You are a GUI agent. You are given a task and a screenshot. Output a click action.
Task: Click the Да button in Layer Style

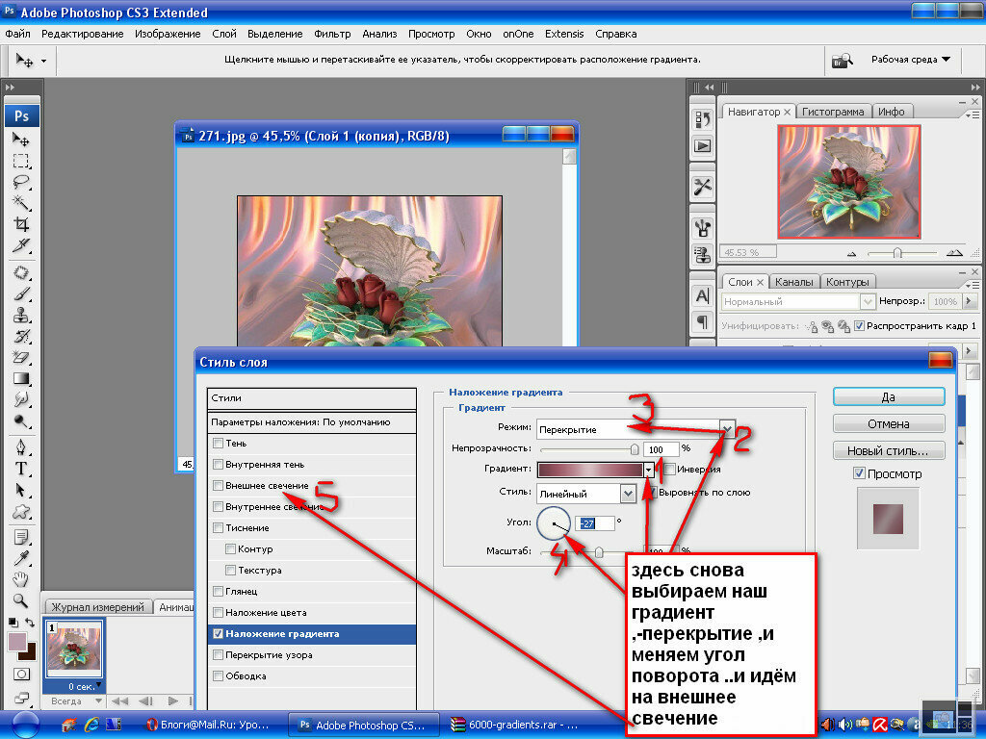(889, 396)
